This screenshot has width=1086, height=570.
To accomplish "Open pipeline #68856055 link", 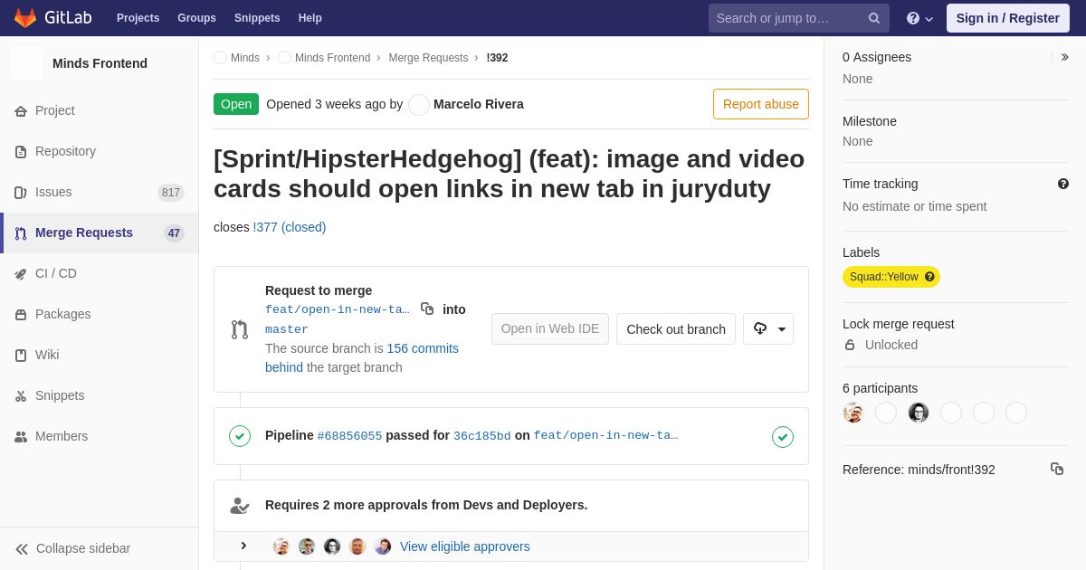I will [349, 436].
